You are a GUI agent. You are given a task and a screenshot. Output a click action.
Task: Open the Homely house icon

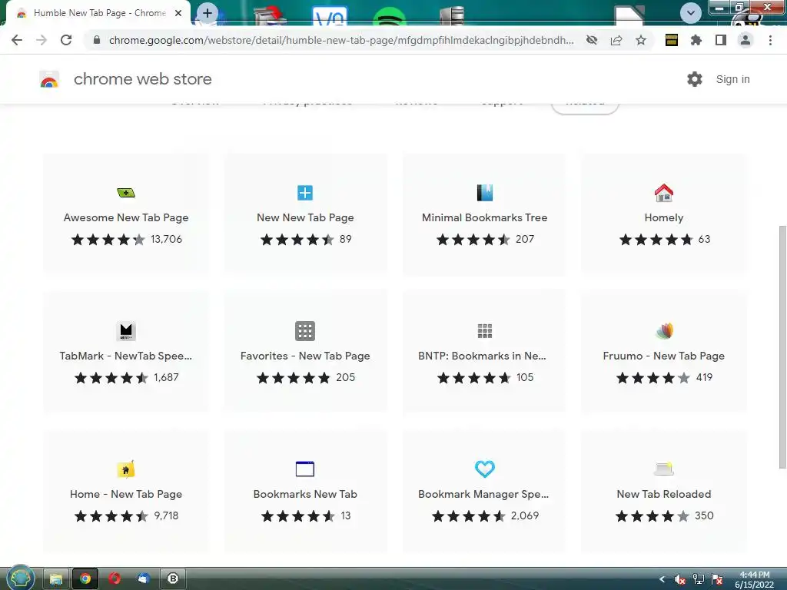coord(664,193)
